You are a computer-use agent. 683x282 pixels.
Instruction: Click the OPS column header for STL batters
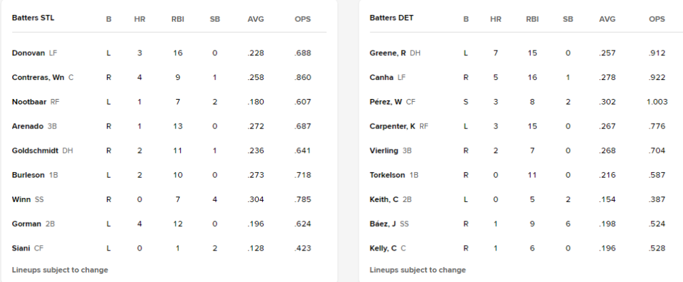click(x=302, y=19)
